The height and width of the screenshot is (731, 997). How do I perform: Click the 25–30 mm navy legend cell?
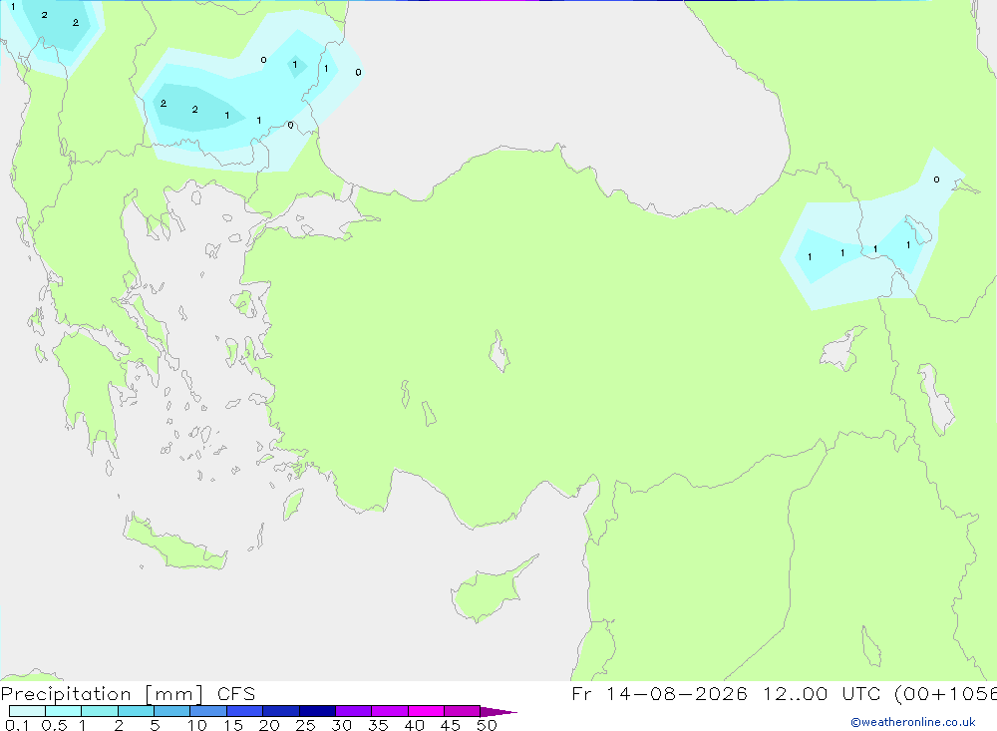point(317,711)
